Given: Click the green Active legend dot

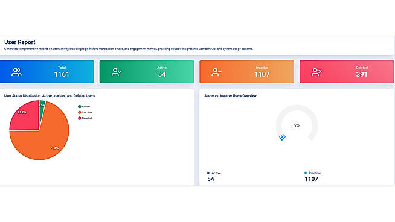Looking at the screenshot, I should tap(79, 106).
